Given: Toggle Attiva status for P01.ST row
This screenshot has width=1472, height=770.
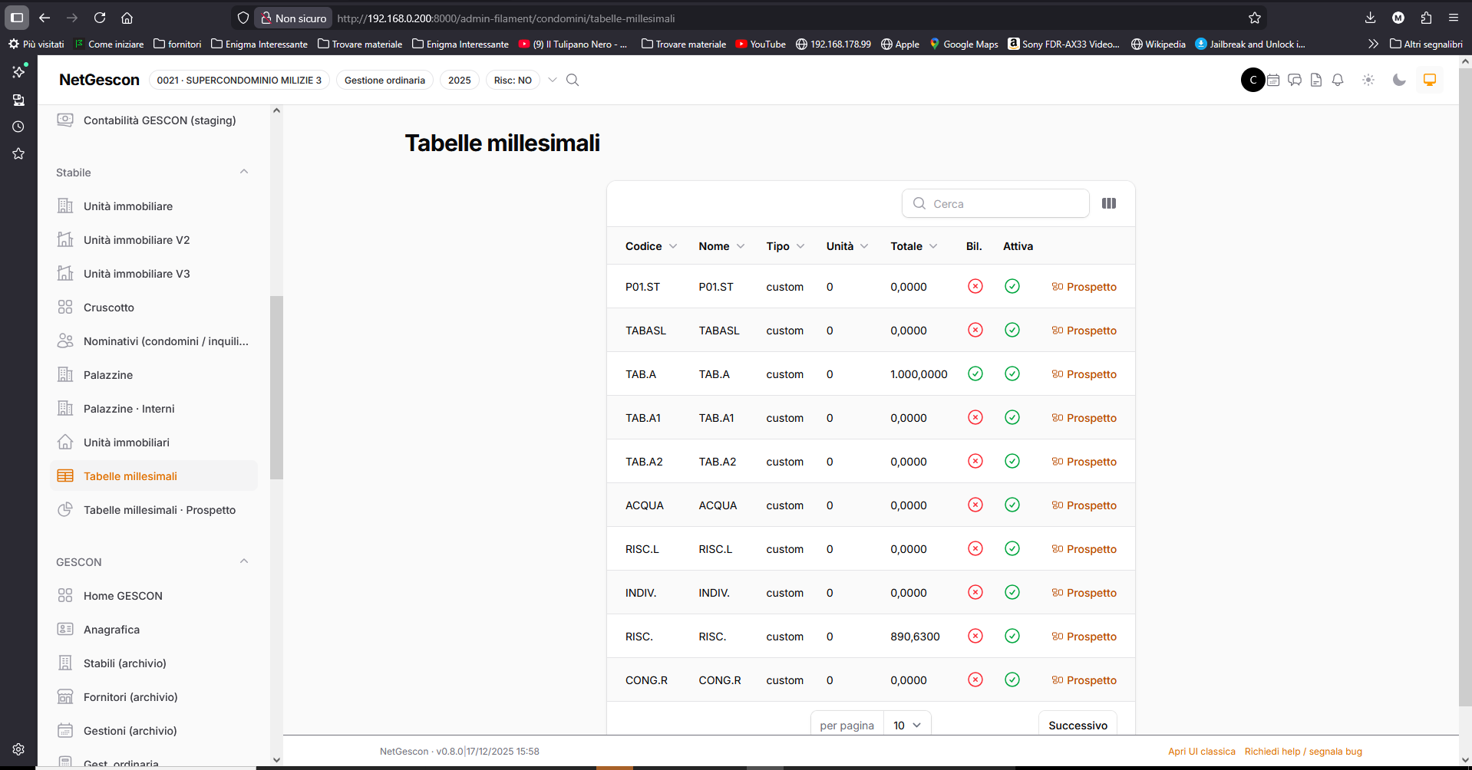Looking at the screenshot, I should (x=1012, y=286).
